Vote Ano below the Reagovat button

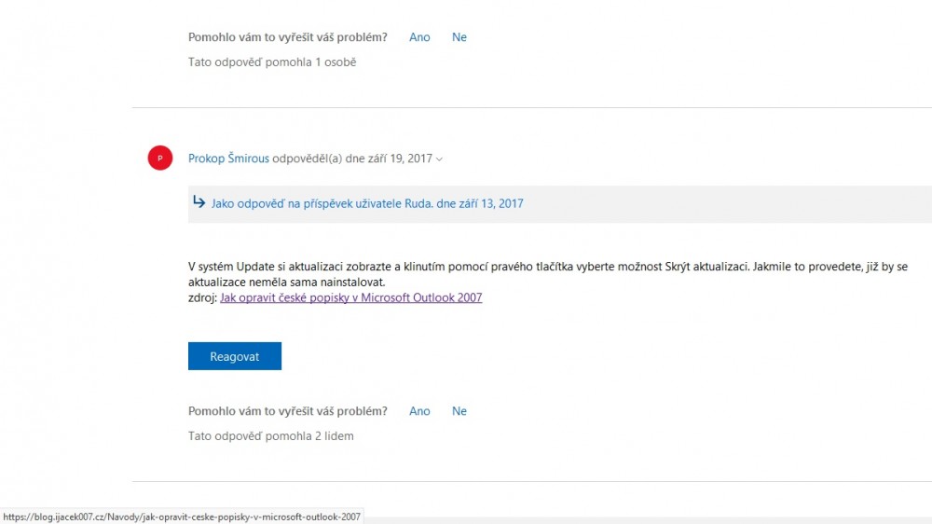click(x=419, y=411)
